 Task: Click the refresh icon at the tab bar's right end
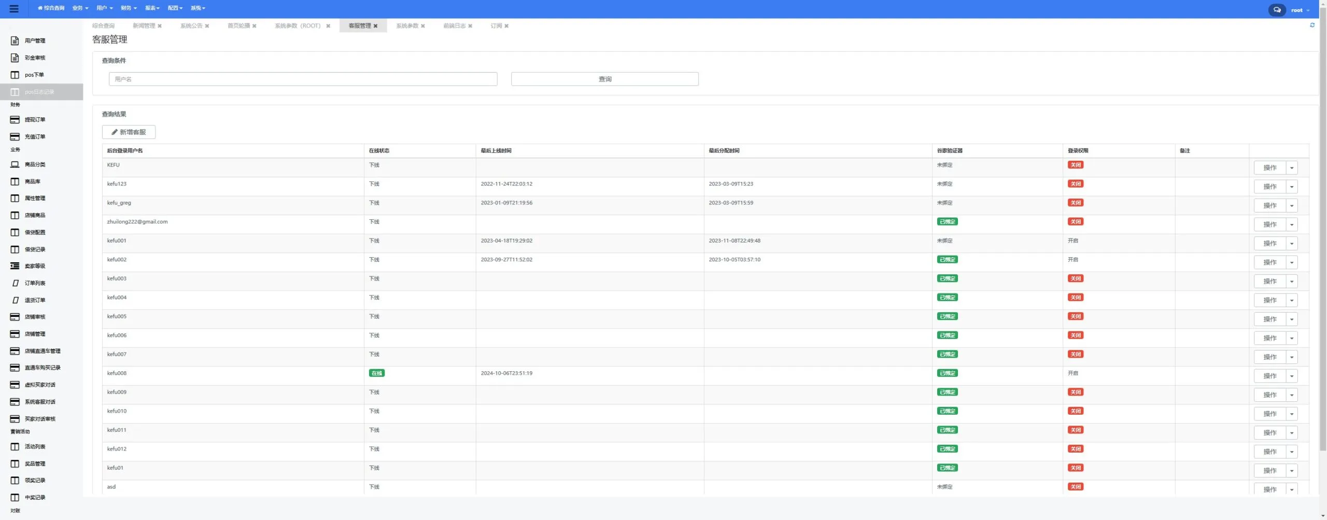pos(1312,25)
